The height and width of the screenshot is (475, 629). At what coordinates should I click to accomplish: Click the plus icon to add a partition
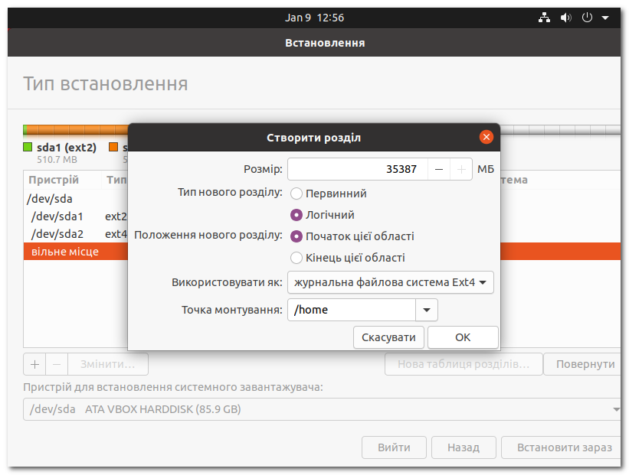[x=34, y=364]
